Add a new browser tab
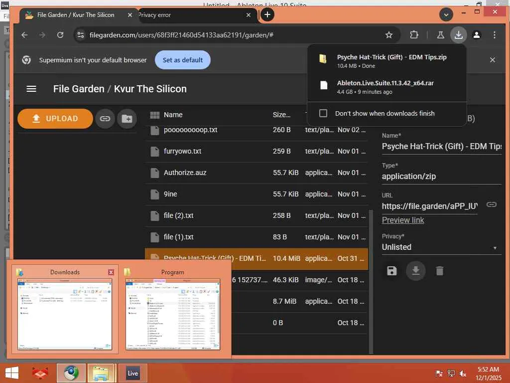 click(267, 14)
